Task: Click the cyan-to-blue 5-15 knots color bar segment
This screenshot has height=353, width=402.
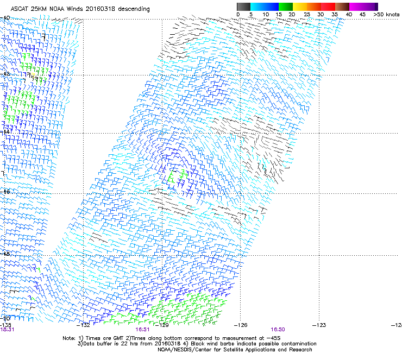Action: (x=265, y=7)
